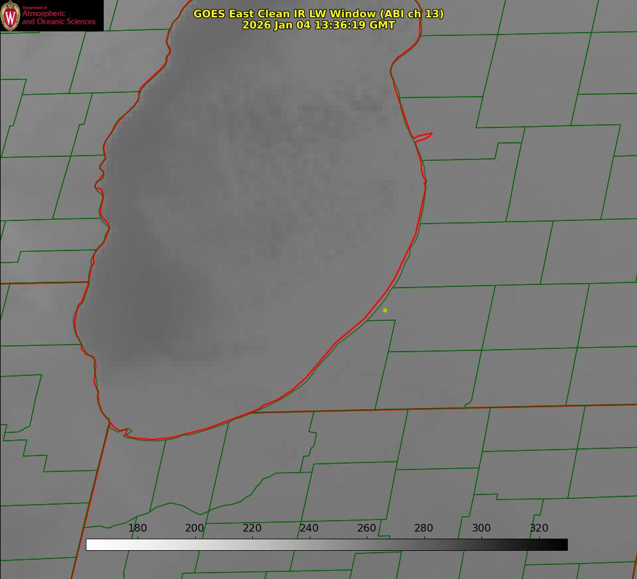Click the 280 tick label on colorbar
Screen dimensions: 637x579
coord(424,528)
